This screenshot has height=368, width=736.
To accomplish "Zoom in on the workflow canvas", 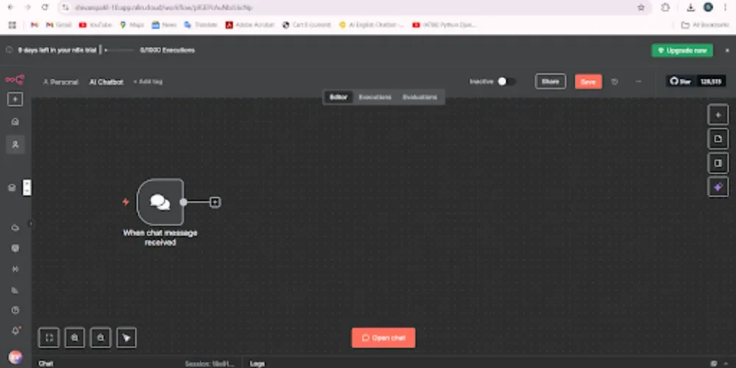I will 74,338.
